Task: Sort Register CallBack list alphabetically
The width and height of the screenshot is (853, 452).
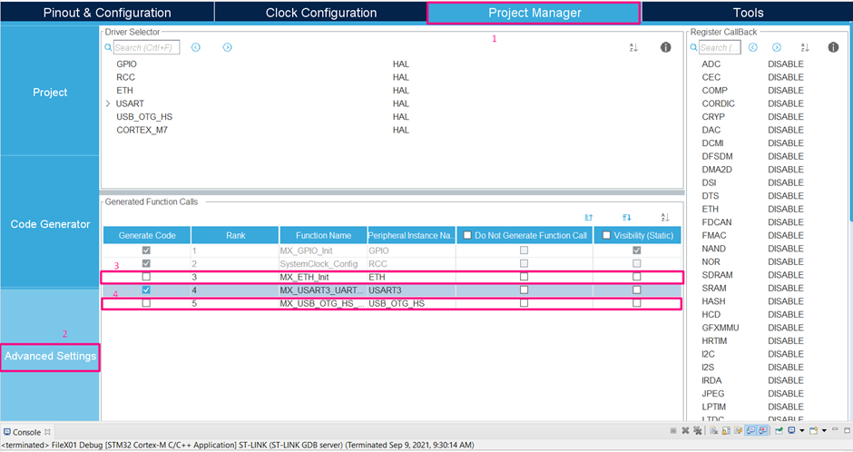Action: coord(805,47)
